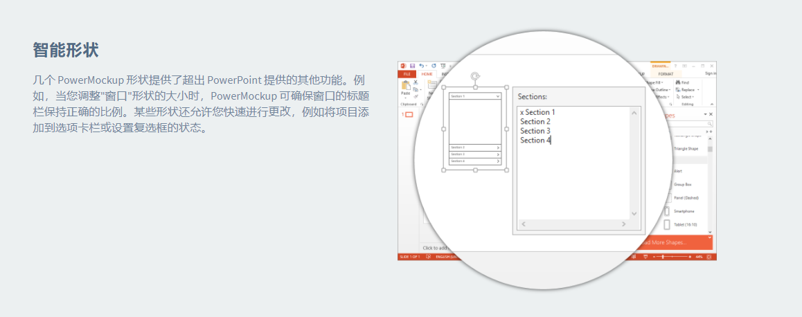Click the rotation handle above selected shape
The height and width of the screenshot is (317, 802).
coord(475,76)
